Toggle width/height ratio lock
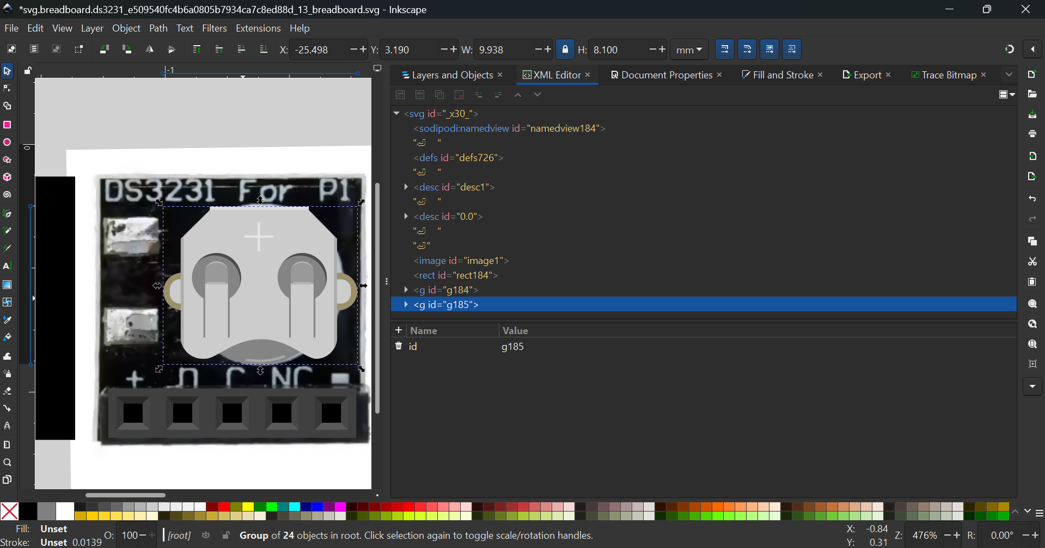 coord(565,50)
